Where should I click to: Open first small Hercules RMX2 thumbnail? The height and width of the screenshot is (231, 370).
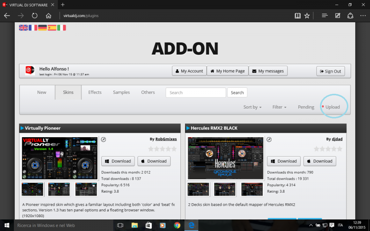tap(198, 189)
